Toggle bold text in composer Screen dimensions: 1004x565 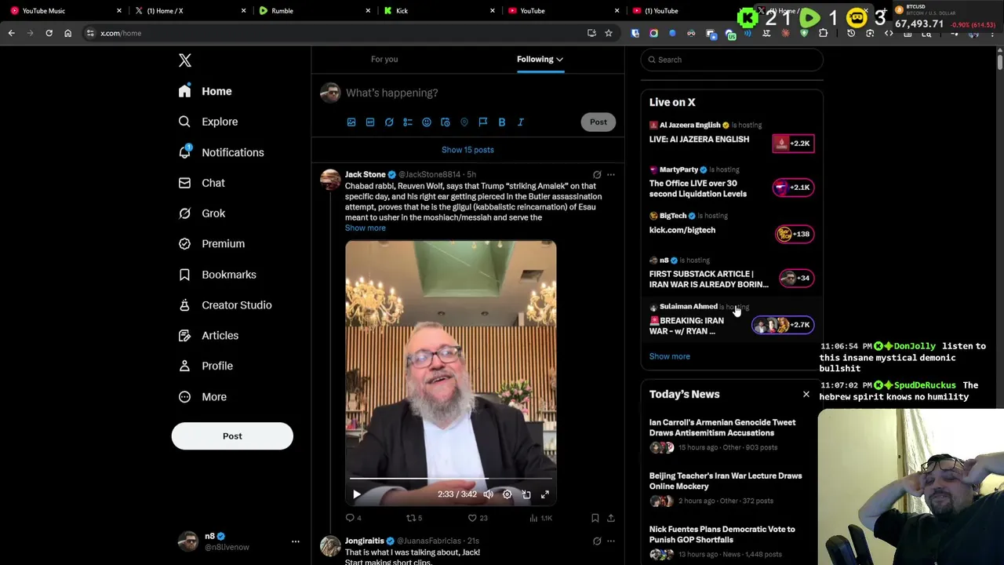(502, 122)
